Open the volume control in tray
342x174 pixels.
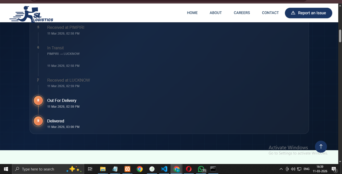pyautogui.click(x=293, y=169)
